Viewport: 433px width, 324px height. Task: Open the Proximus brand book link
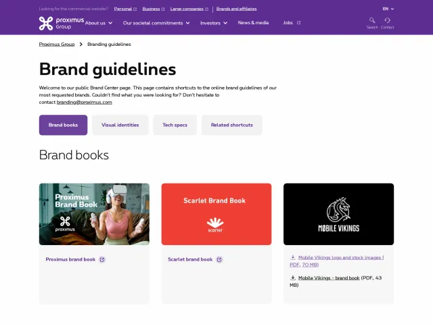tap(70, 259)
